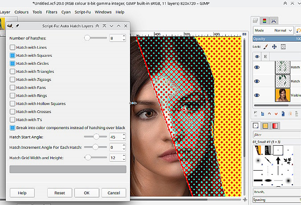Enable Hatch with Triangles

tap(12, 71)
